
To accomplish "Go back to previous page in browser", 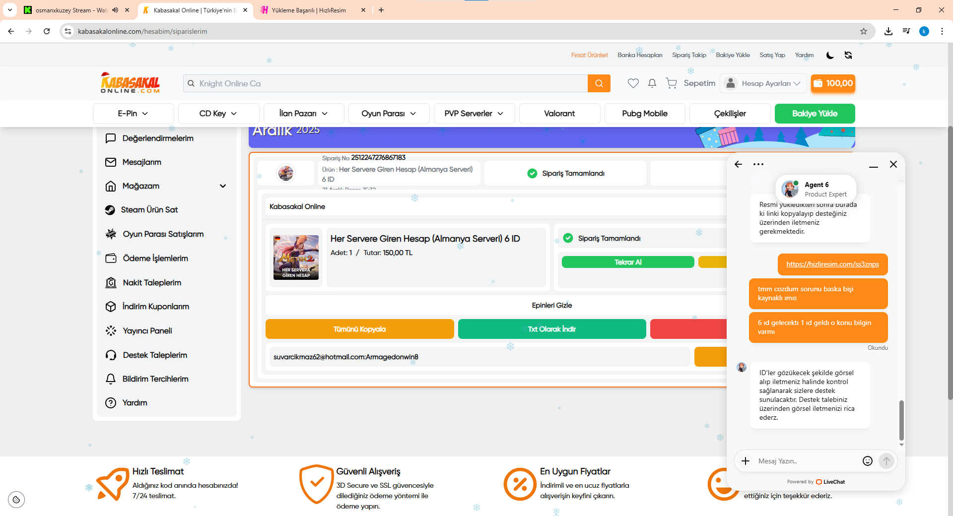I will [x=11, y=31].
